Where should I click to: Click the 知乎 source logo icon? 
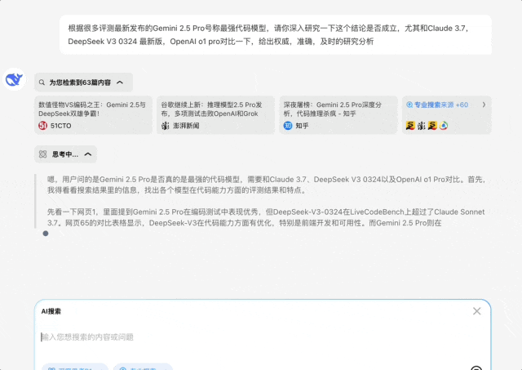288,126
